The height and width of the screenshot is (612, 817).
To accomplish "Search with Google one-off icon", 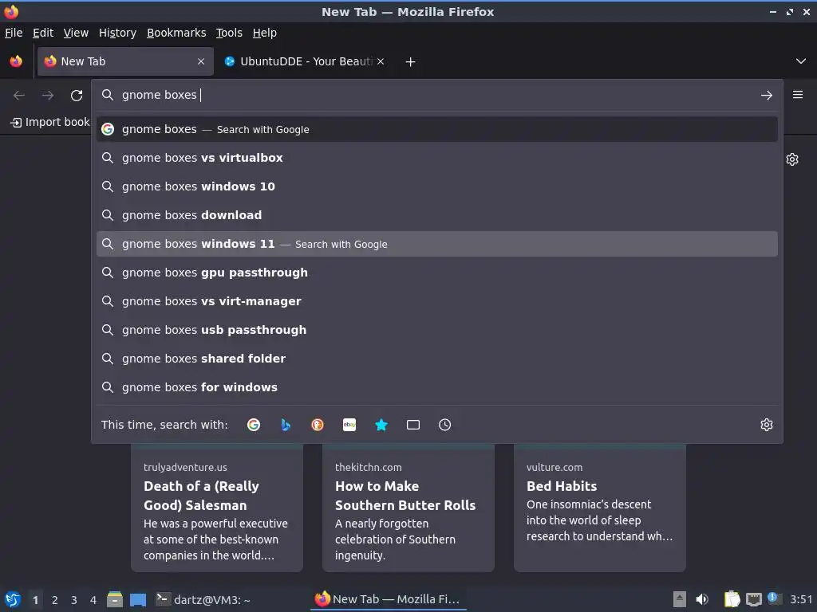I will pos(254,425).
